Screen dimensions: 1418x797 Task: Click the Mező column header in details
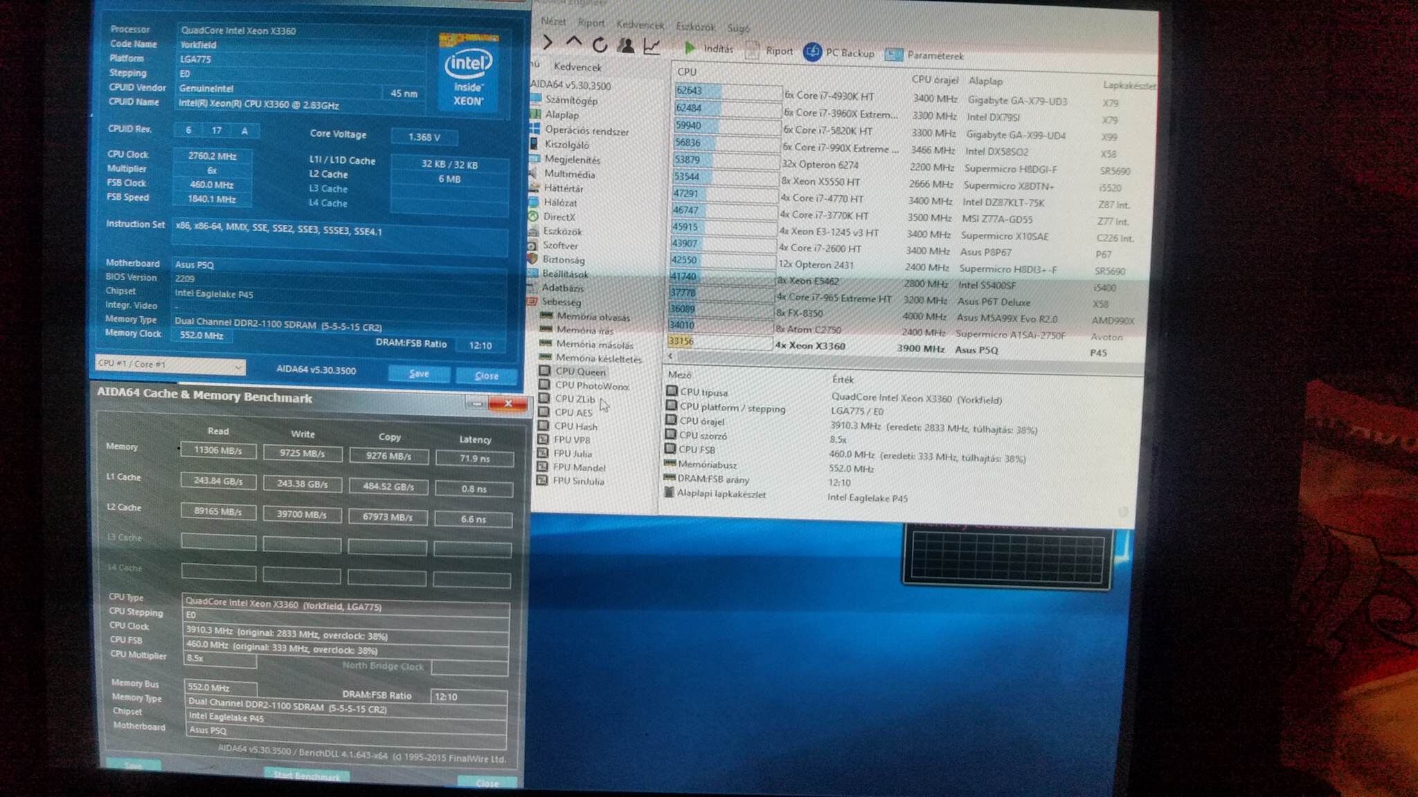click(679, 374)
